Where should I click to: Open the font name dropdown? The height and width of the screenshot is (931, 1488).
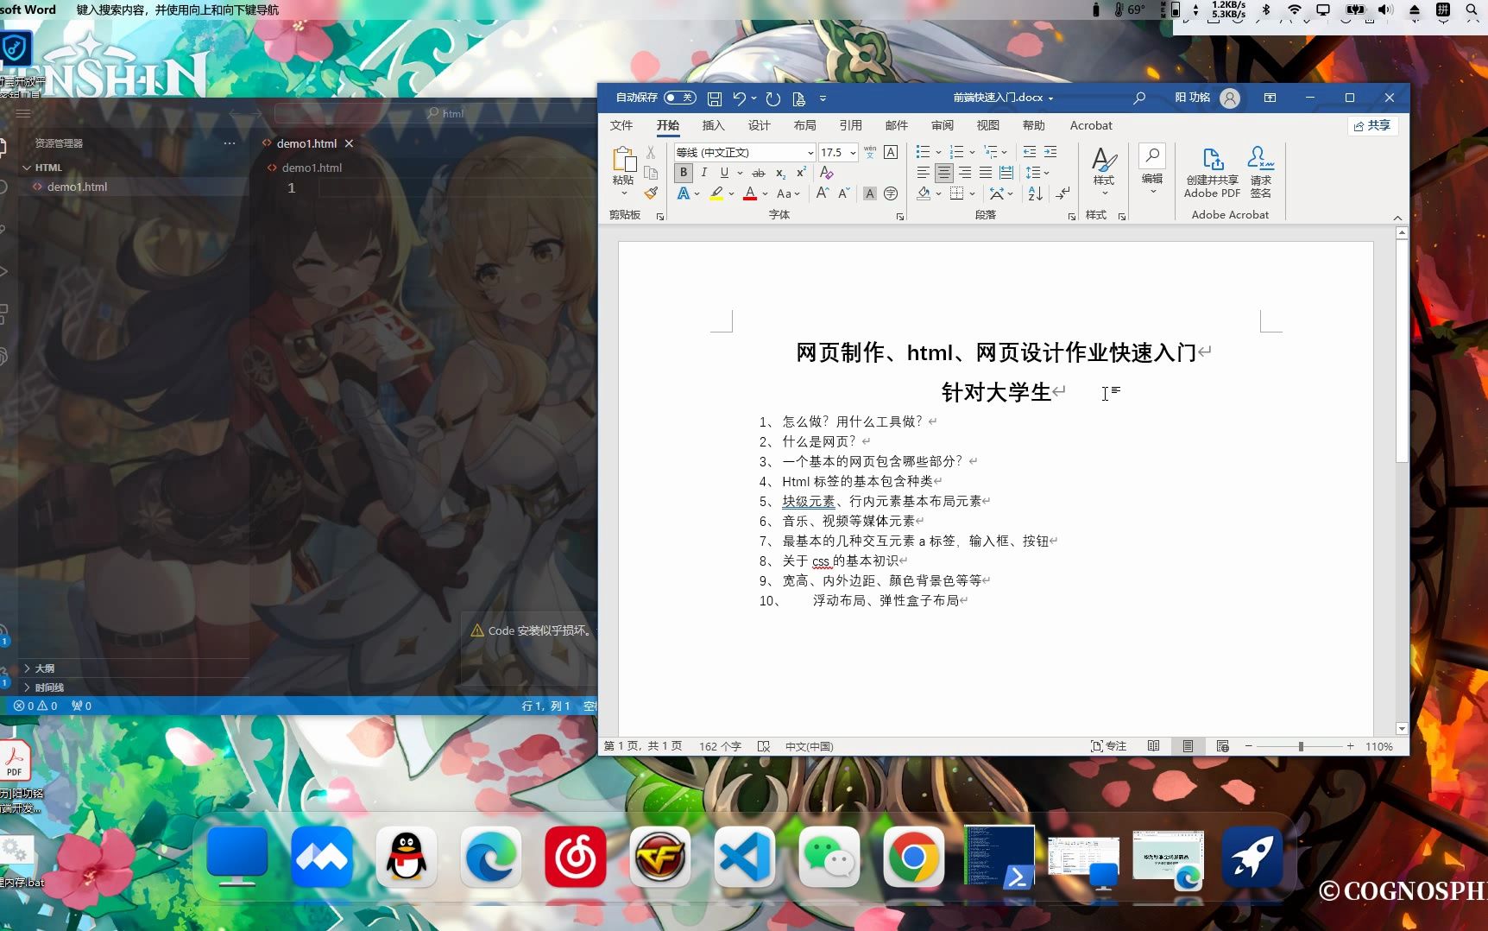pos(810,152)
